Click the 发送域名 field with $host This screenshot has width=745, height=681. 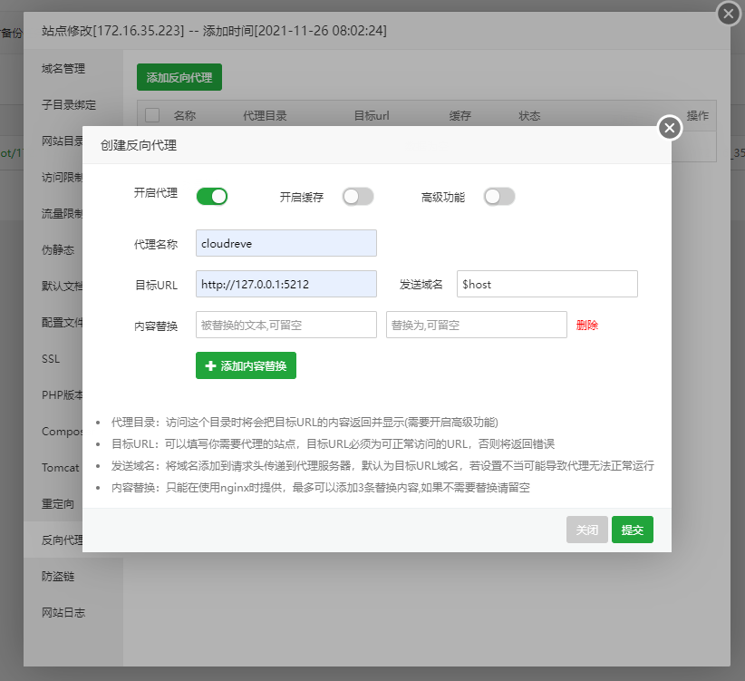(x=547, y=284)
